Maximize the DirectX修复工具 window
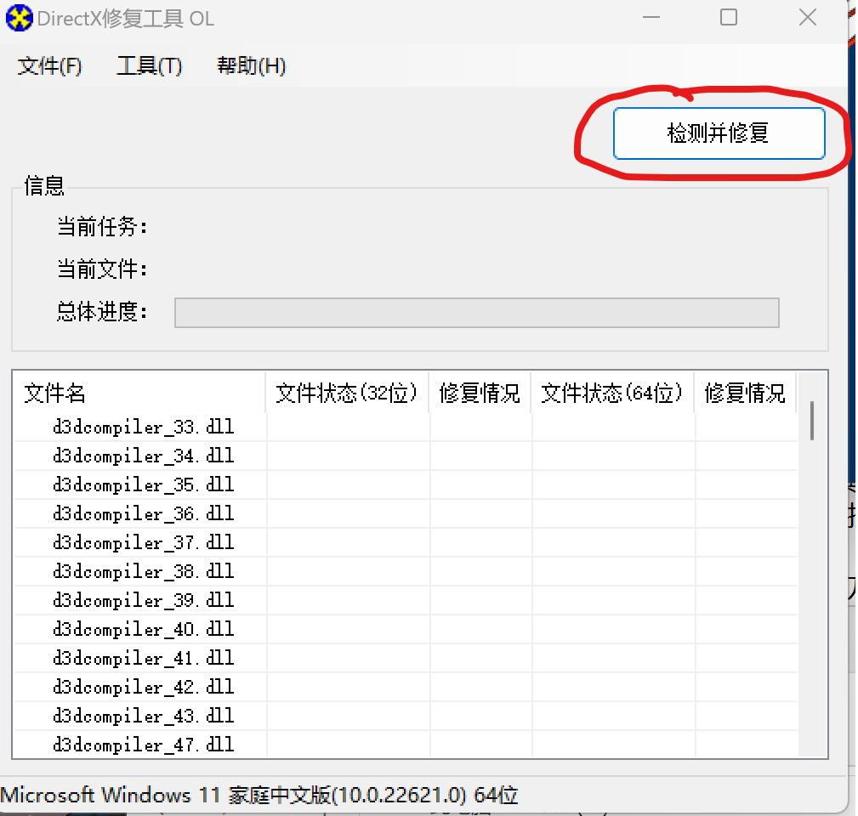This screenshot has height=816, width=858. click(728, 18)
